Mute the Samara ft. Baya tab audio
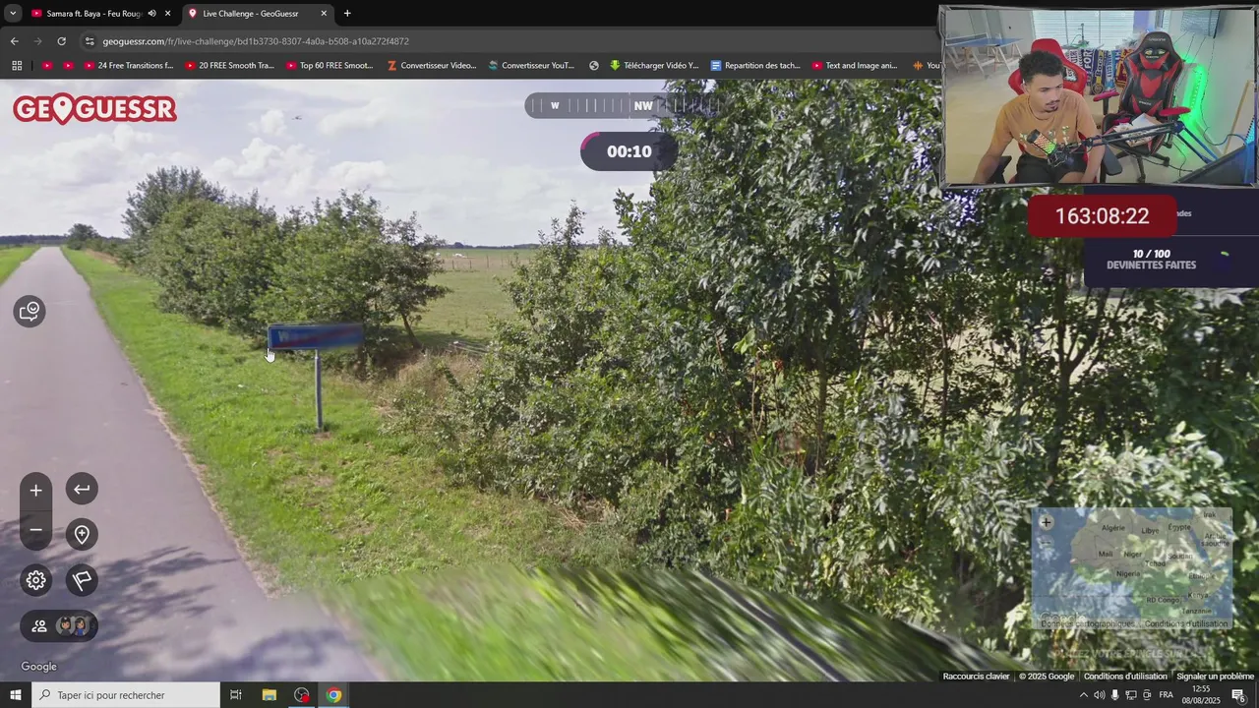 click(151, 13)
